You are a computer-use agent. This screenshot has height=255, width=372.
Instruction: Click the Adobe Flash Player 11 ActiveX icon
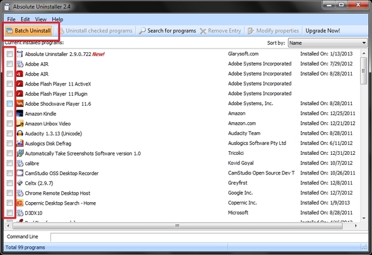tap(20, 84)
